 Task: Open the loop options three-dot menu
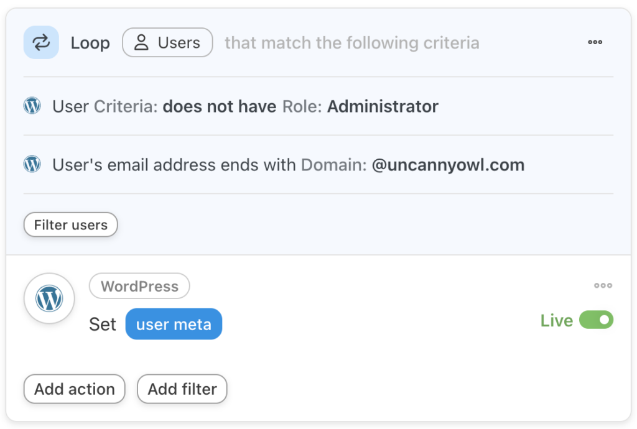pyautogui.click(x=595, y=42)
